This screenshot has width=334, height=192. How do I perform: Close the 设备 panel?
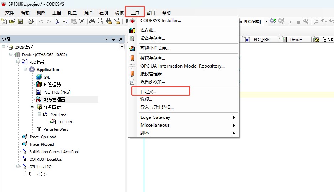pos(121,39)
